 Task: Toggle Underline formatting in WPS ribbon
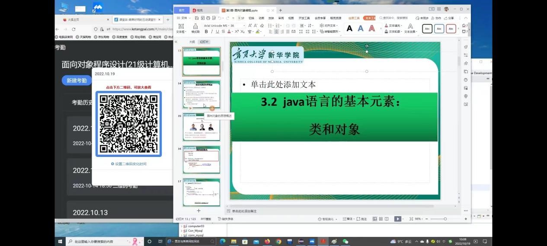point(218,32)
